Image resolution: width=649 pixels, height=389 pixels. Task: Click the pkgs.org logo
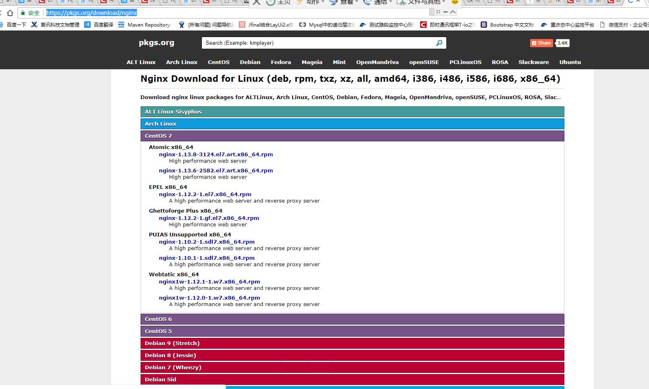[157, 43]
